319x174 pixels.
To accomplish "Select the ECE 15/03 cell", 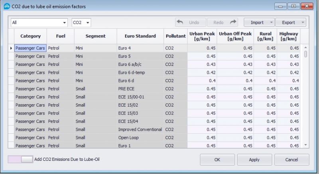I will click(140, 113).
